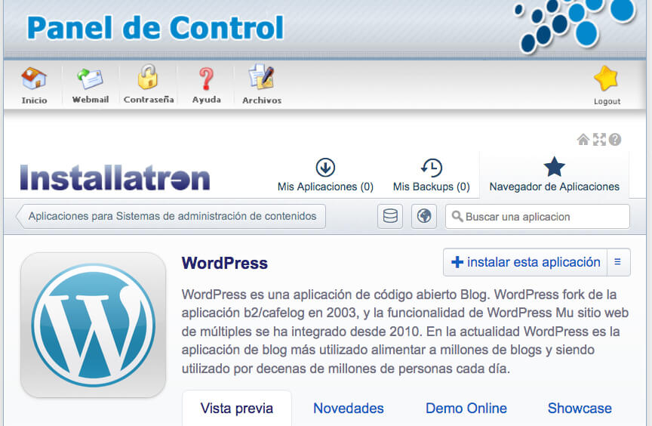This screenshot has height=426, width=652.
Task: Click the database stack icon button
Action: tap(390, 216)
